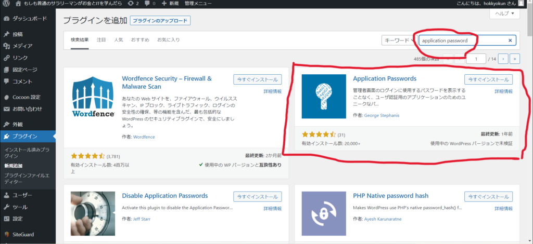Click the プラグインのアップロード button
Image resolution: width=533 pixels, height=244 pixels.
pyautogui.click(x=160, y=21)
